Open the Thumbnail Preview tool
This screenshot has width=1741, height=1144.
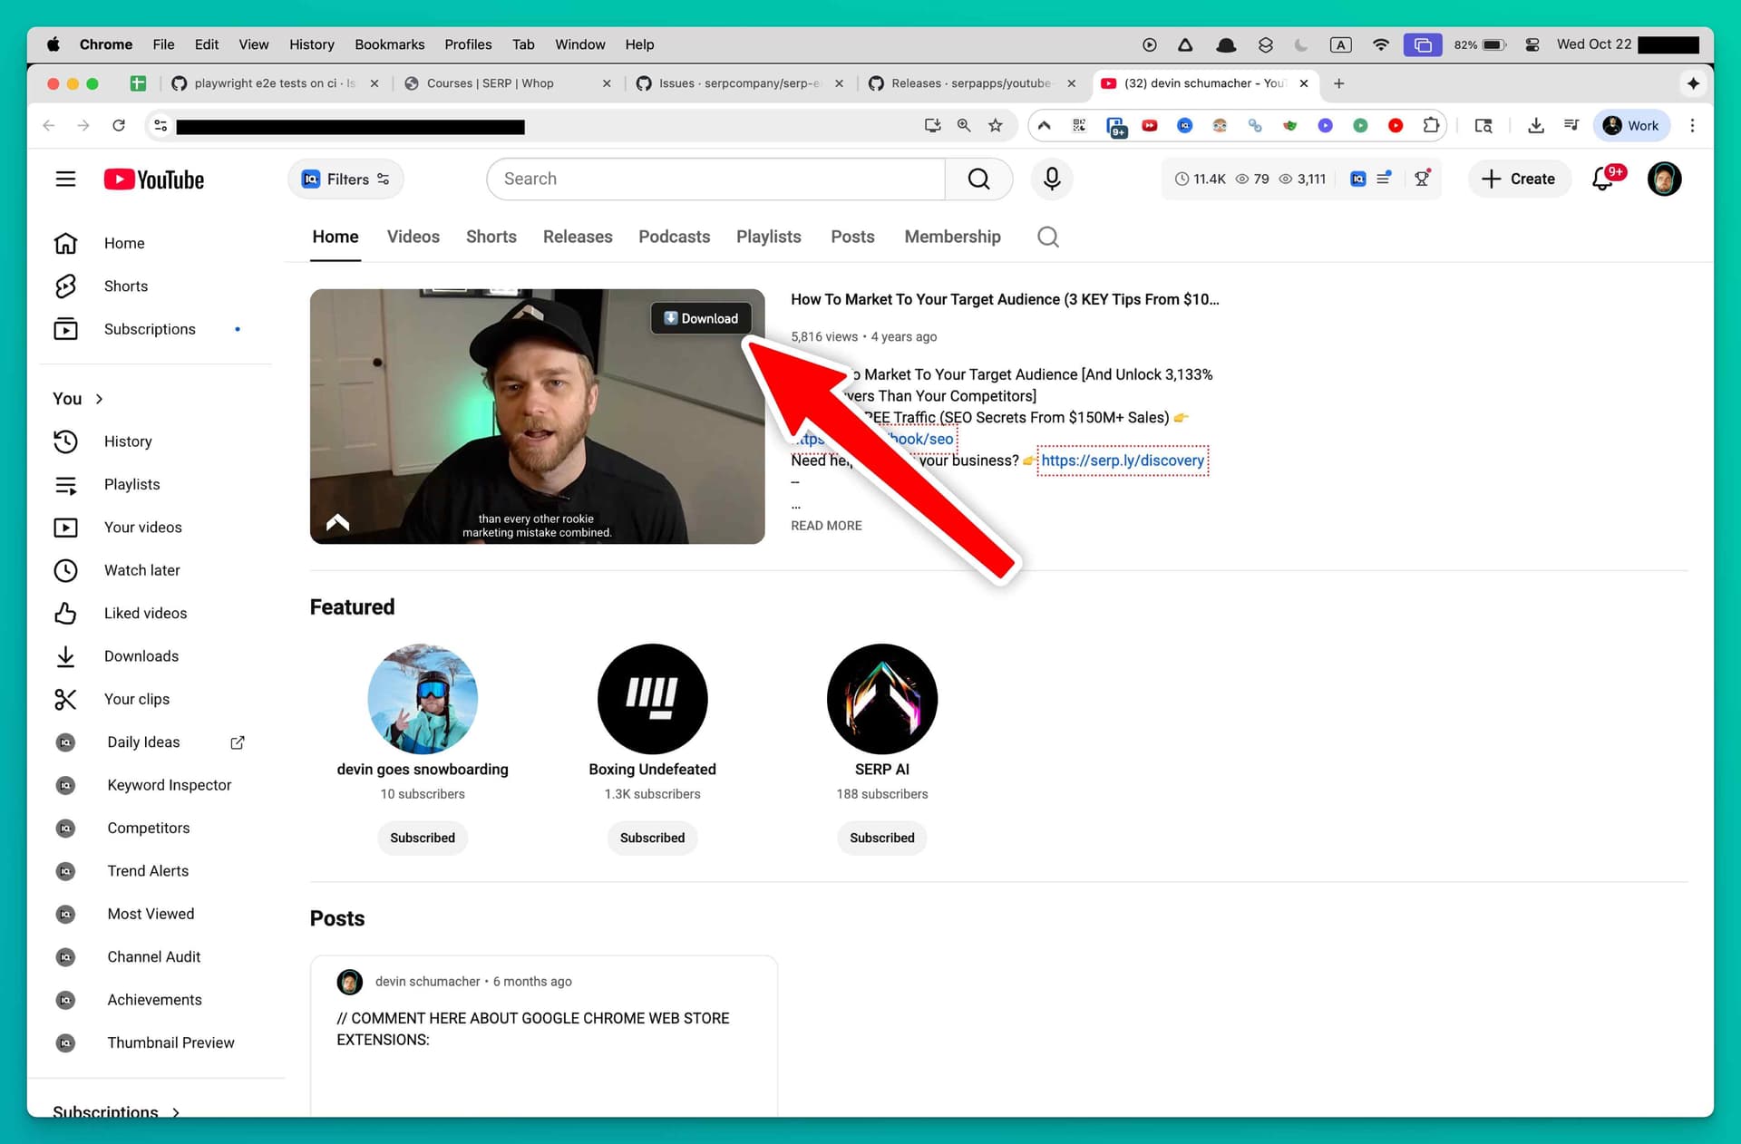pos(170,1042)
